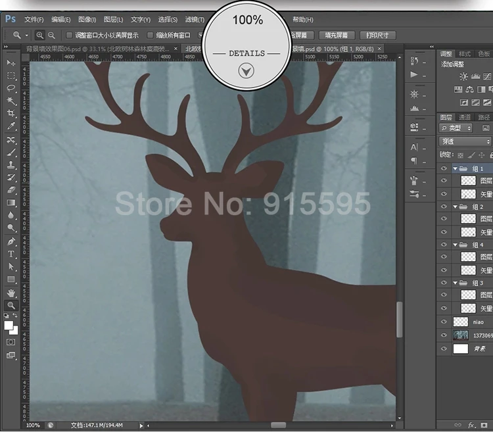Open the 图像(I) menu

point(87,20)
